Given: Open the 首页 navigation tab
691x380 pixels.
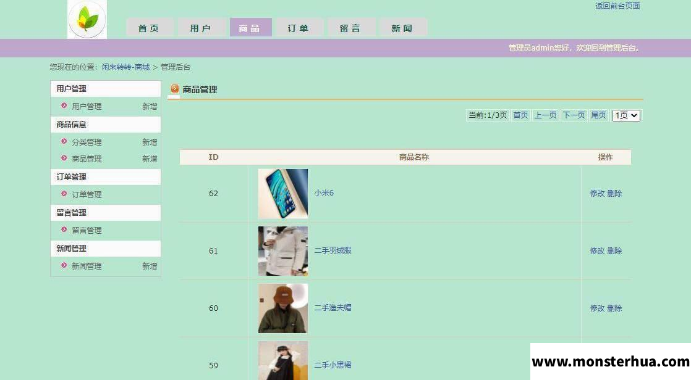Looking at the screenshot, I should [148, 27].
